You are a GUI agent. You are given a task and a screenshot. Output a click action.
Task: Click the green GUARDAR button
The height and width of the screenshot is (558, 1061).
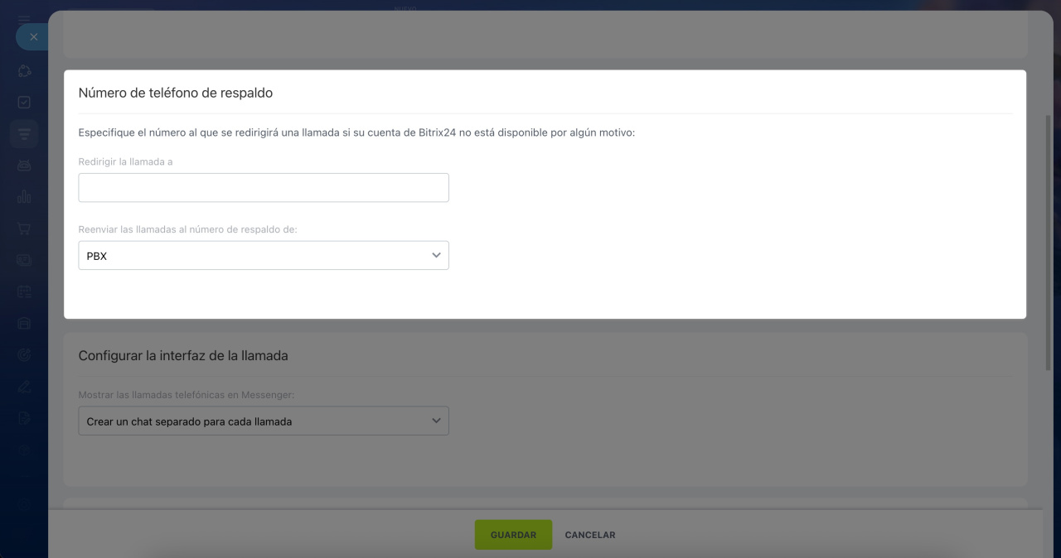(x=513, y=535)
